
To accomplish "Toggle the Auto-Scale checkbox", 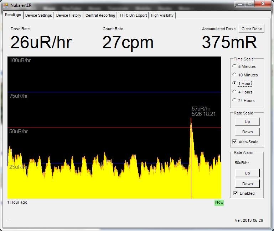I will 234,142.
